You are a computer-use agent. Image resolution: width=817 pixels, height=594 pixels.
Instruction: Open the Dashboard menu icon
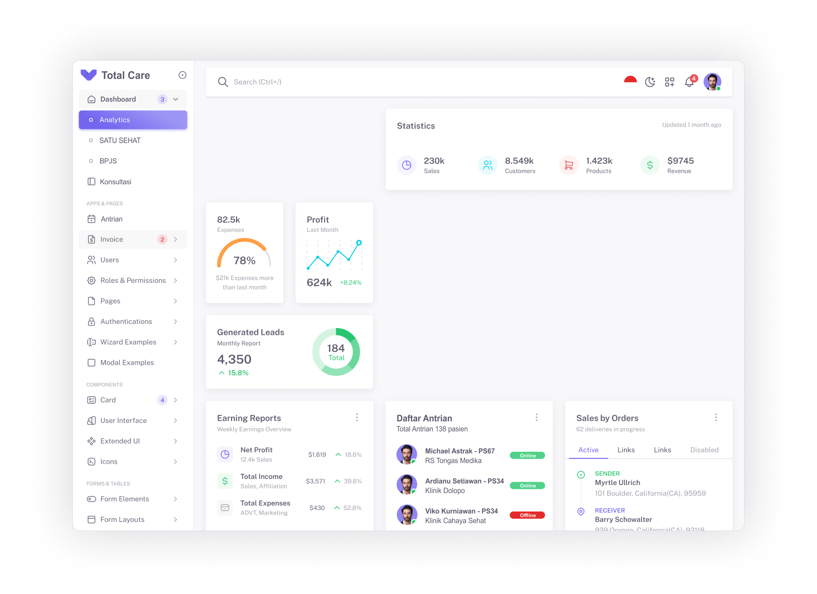91,99
